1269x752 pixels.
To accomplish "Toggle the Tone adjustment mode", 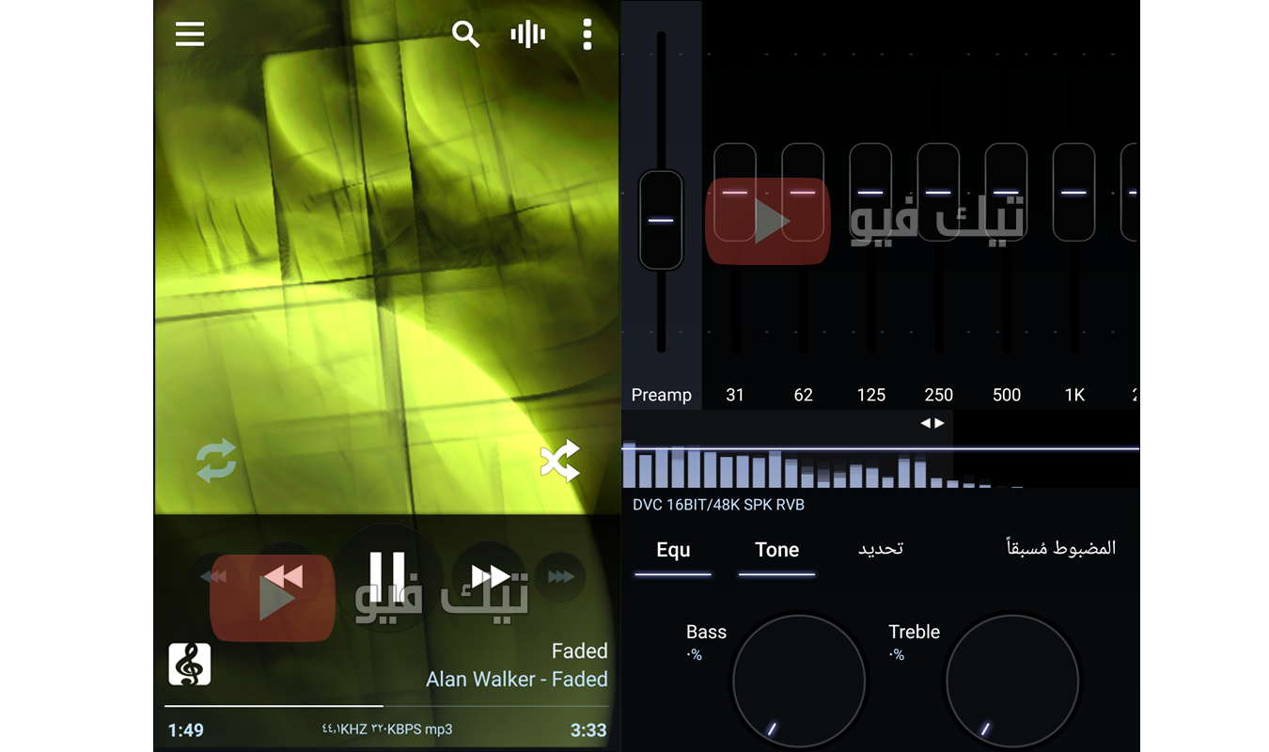I will point(776,550).
